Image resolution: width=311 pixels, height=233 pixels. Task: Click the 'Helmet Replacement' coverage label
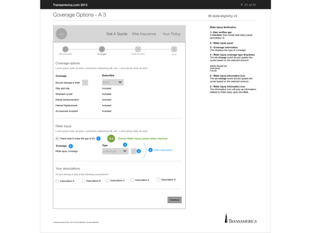pos(67,106)
